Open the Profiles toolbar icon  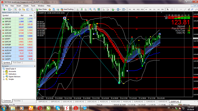[x=9, y=10]
